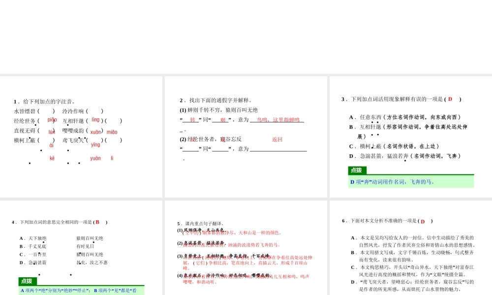The image size is (492, 295).
Task: Open slide 1 about pinyin annotation
Action: [81, 137]
